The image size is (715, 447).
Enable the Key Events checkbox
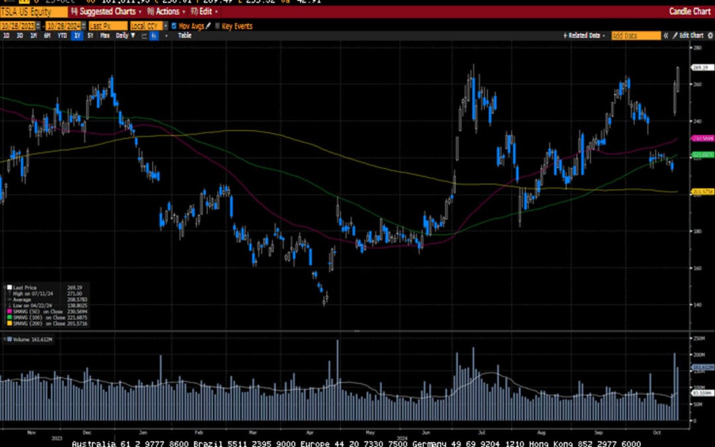(217, 26)
